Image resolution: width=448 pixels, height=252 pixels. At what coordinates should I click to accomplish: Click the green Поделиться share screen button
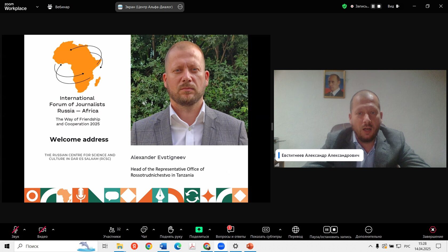pos(199,230)
